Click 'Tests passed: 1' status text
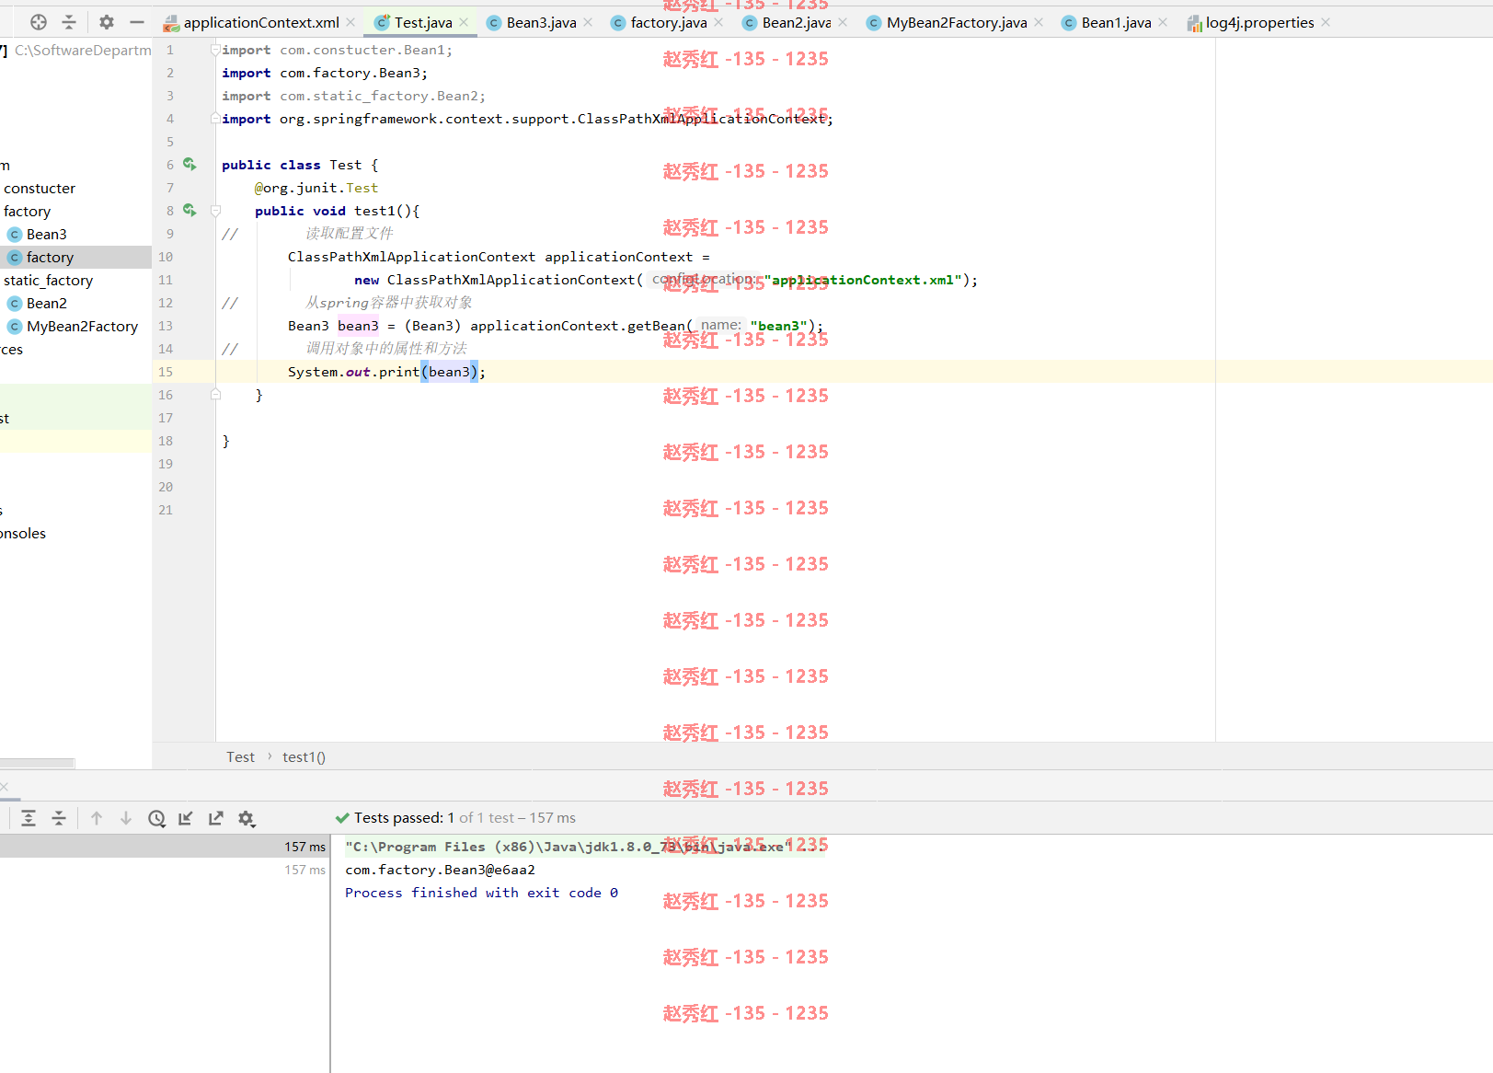 point(404,817)
